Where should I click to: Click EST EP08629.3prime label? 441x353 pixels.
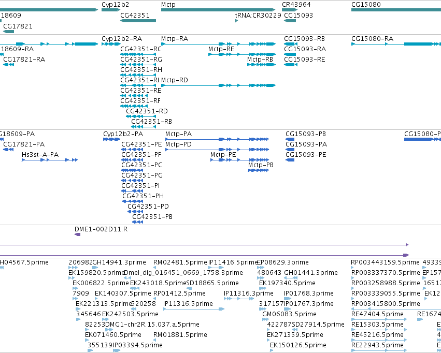[x=283, y=262]
